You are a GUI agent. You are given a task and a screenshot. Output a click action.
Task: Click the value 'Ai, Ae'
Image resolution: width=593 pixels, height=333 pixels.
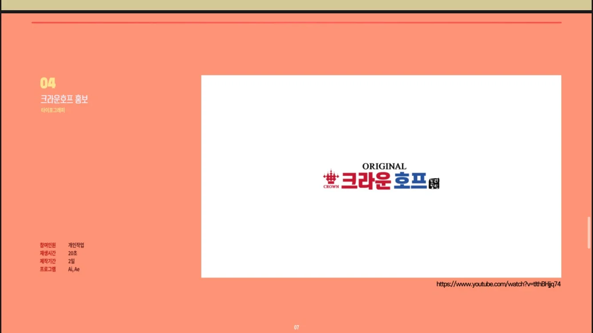(x=74, y=269)
